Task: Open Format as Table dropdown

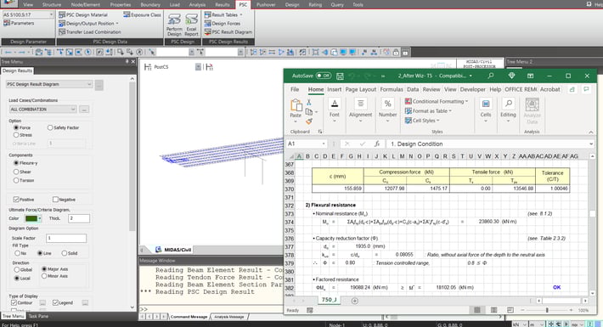Action: [x=428, y=110]
